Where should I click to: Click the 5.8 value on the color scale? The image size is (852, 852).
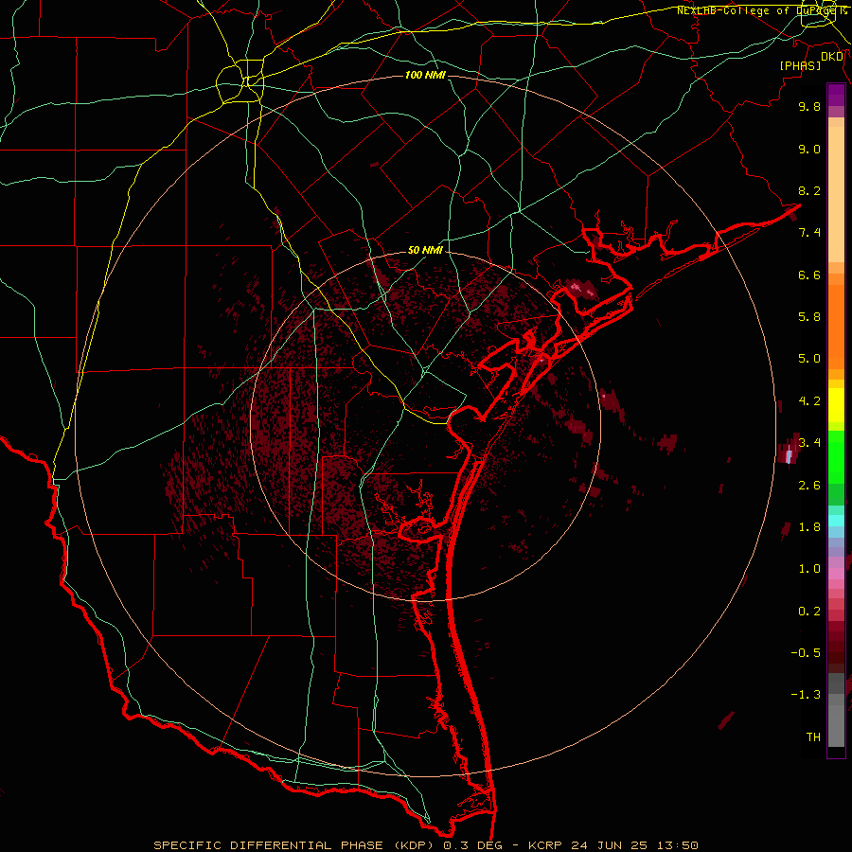[809, 317]
